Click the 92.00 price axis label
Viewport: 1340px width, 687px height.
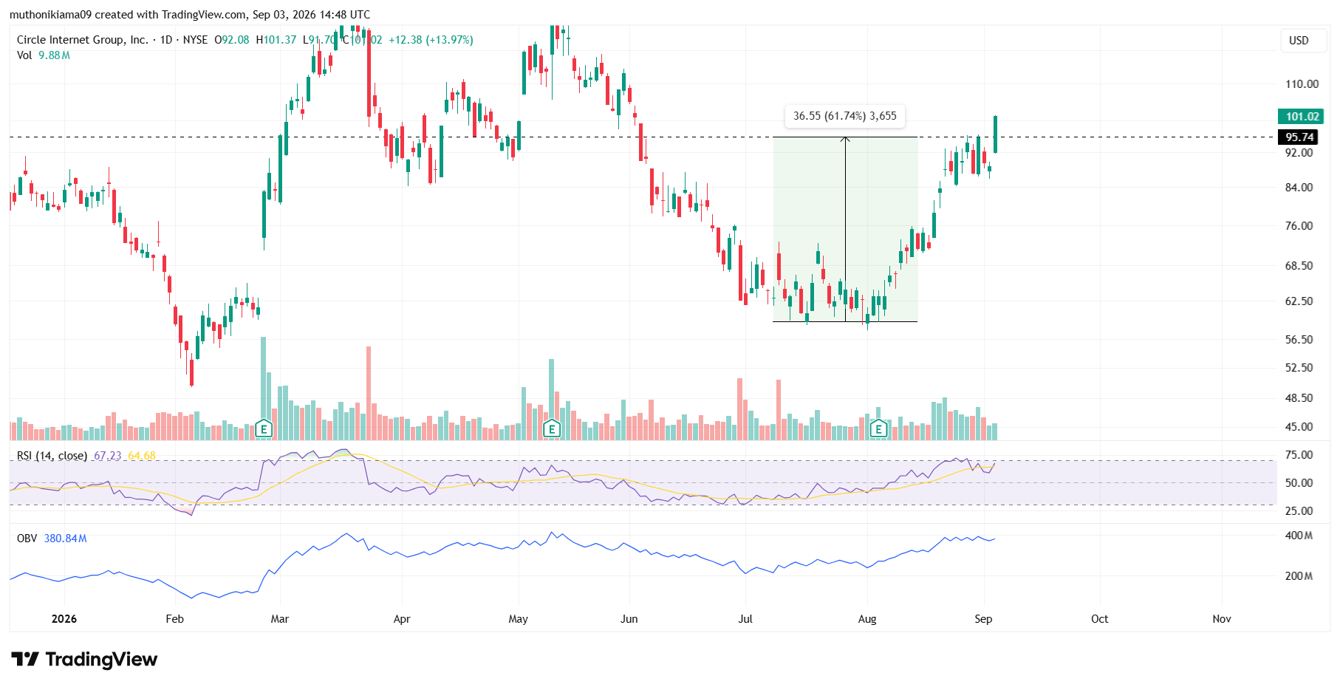(1299, 153)
